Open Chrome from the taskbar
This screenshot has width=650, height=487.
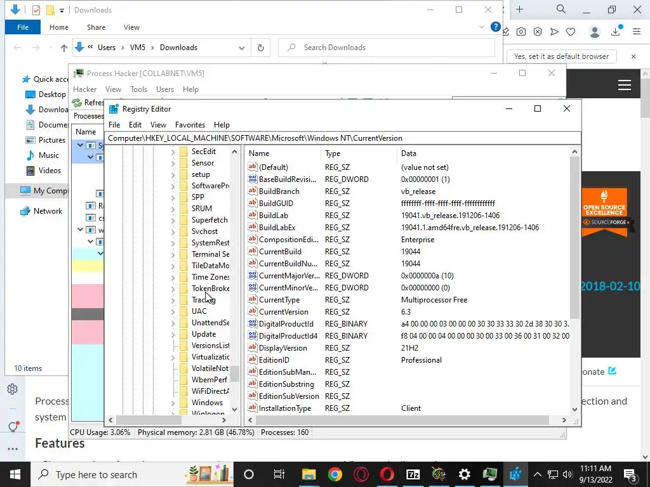[335, 474]
